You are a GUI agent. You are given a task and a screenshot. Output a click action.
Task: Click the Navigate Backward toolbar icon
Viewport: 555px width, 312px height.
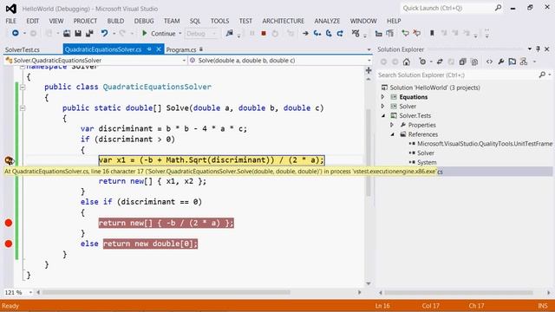(16, 33)
